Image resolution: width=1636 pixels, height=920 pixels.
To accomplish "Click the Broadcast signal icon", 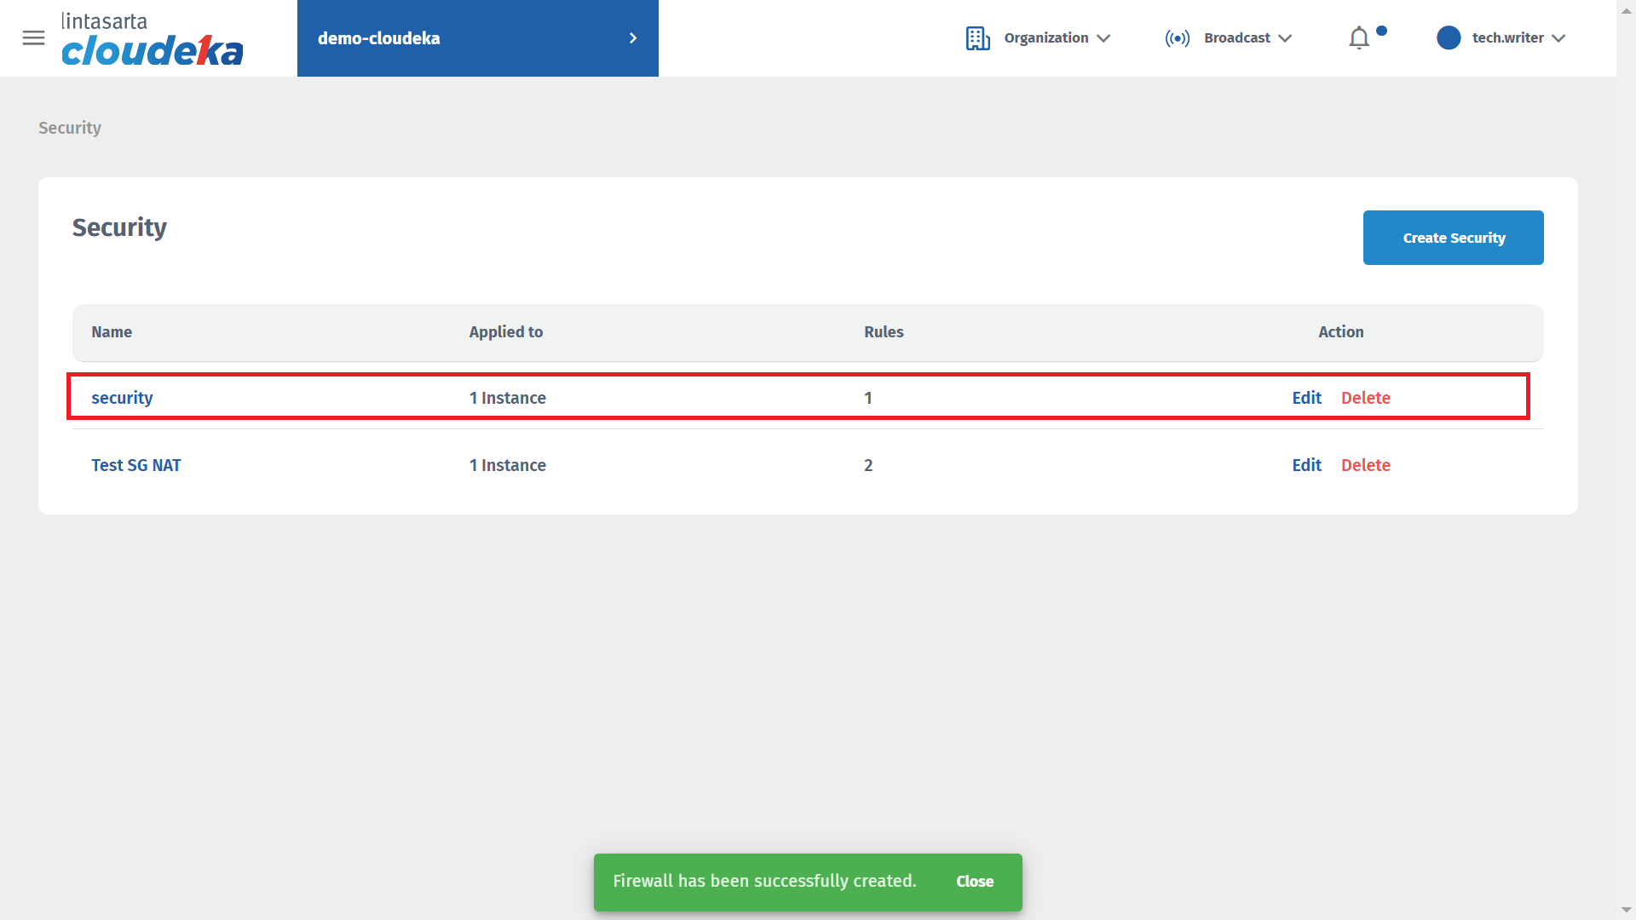I will point(1177,38).
